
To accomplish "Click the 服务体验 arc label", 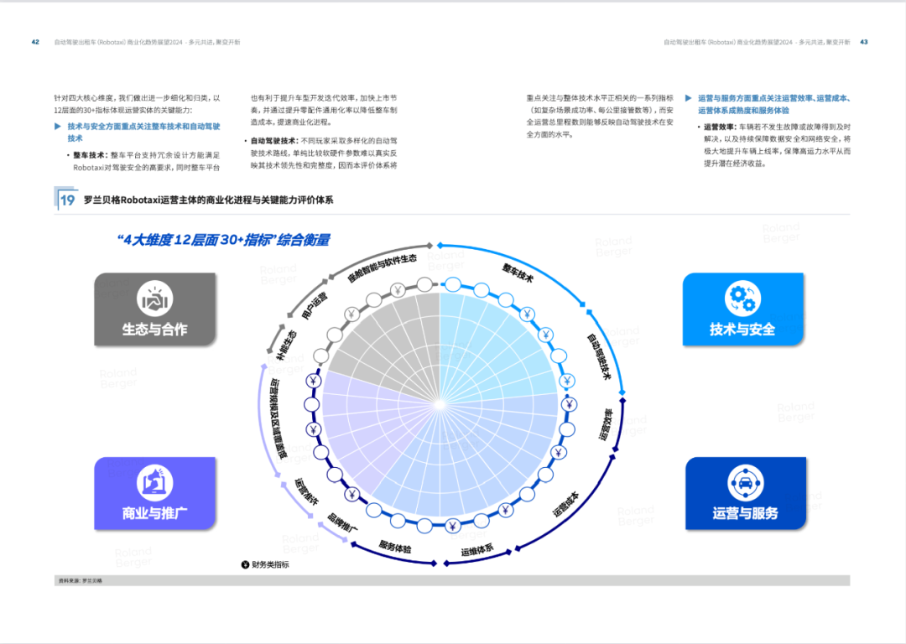I will pyautogui.click(x=395, y=546).
